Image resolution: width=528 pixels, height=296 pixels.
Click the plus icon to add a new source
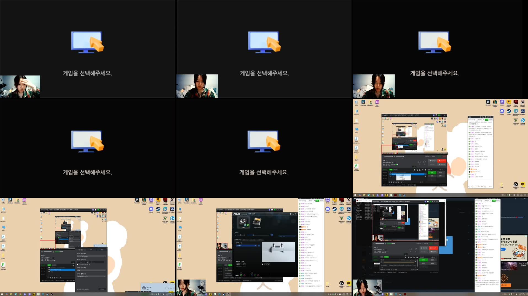pos(48,278)
